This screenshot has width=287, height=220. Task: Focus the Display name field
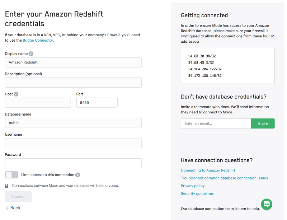click(73, 62)
